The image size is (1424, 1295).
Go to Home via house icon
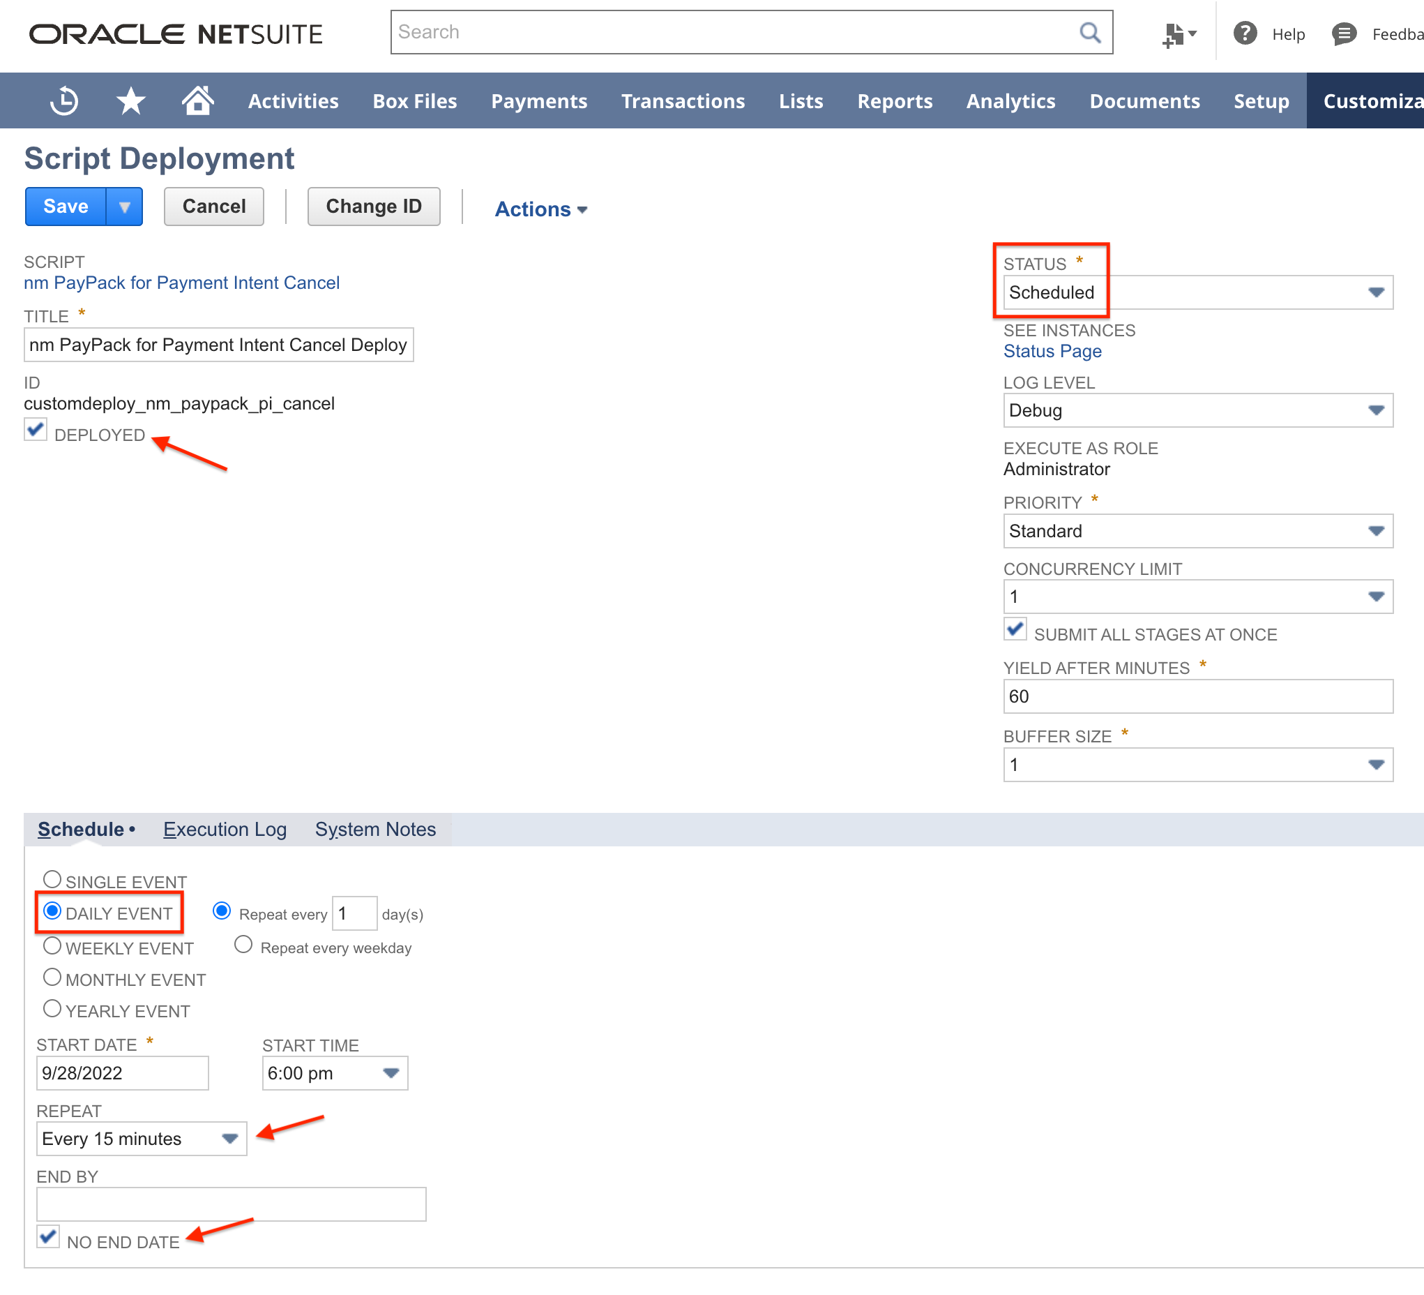[198, 100]
